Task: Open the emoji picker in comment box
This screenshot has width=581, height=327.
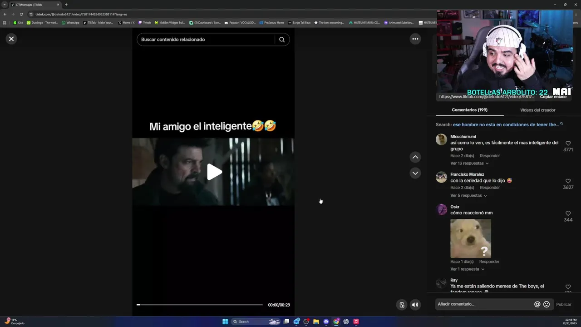Action: 547,304
